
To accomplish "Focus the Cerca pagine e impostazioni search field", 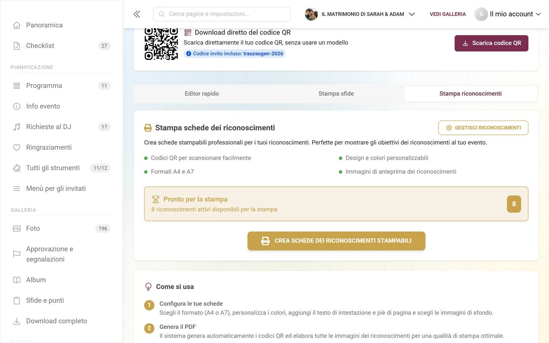I will 222,14.
